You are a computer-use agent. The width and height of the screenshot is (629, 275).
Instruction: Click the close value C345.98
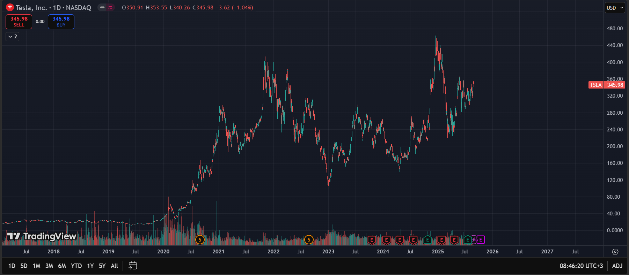pyautogui.click(x=203, y=8)
